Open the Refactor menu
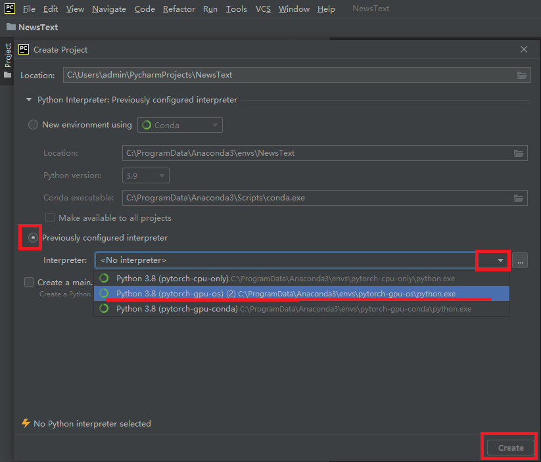This screenshot has height=462, width=541. (x=179, y=9)
